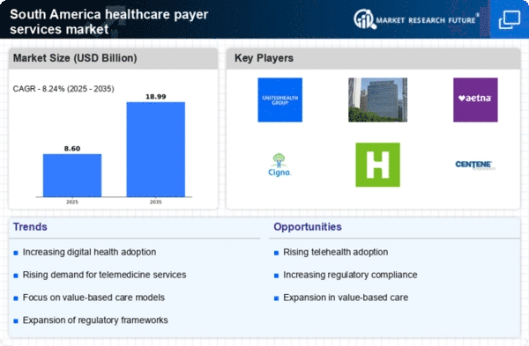Select the green H logo tile
Image resolution: width=529 pixels, height=346 pixels.
378,165
